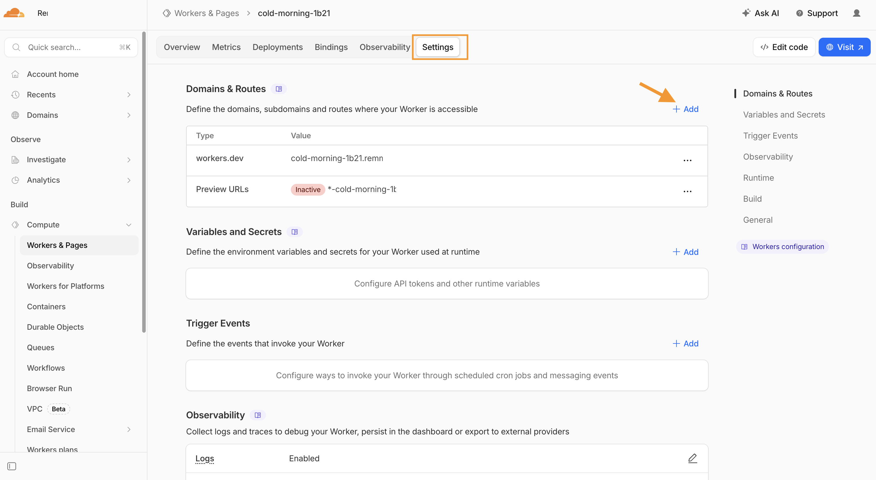
Task: Open Workers for Platforms
Action: pos(66,286)
